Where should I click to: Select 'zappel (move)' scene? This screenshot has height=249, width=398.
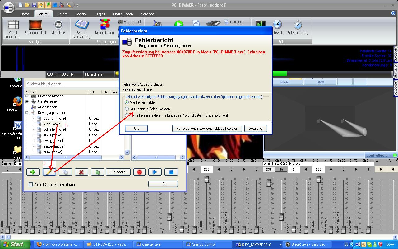pyautogui.click(x=54, y=146)
